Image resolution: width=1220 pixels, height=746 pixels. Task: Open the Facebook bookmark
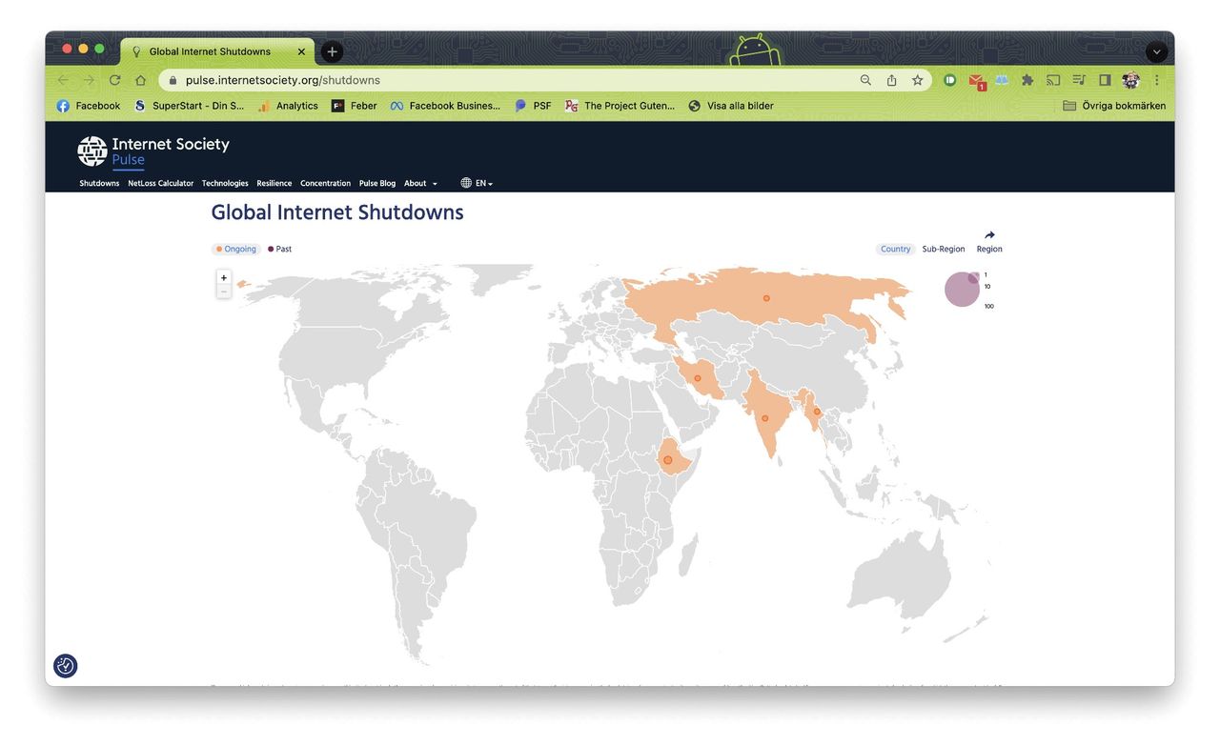coord(89,106)
